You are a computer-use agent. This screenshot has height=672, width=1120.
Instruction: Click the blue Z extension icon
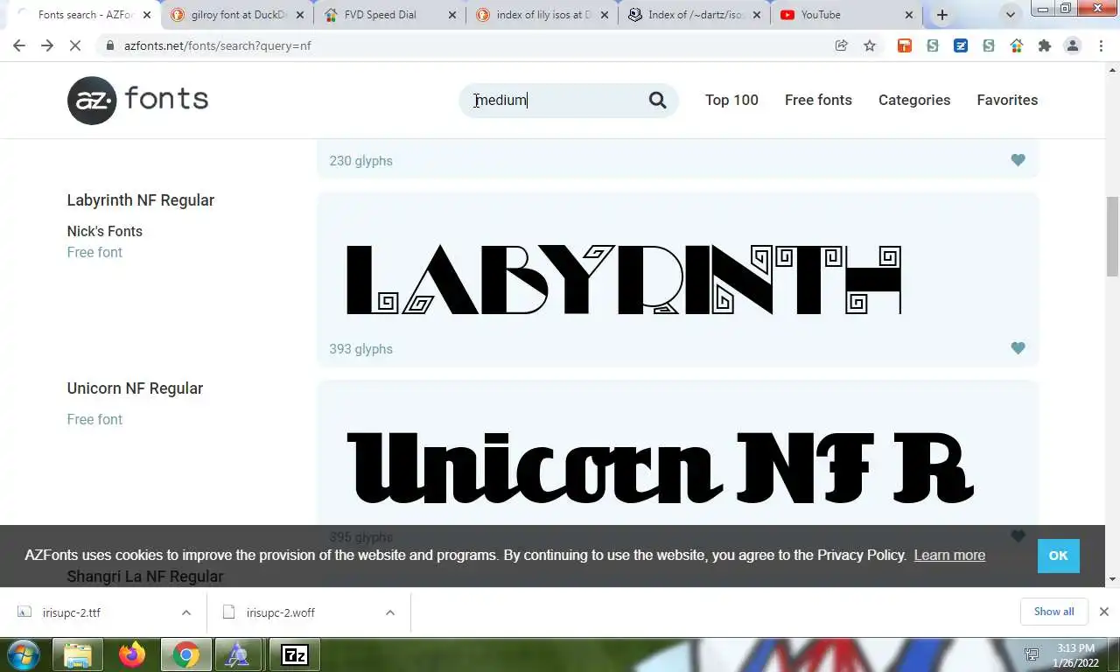tap(961, 45)
